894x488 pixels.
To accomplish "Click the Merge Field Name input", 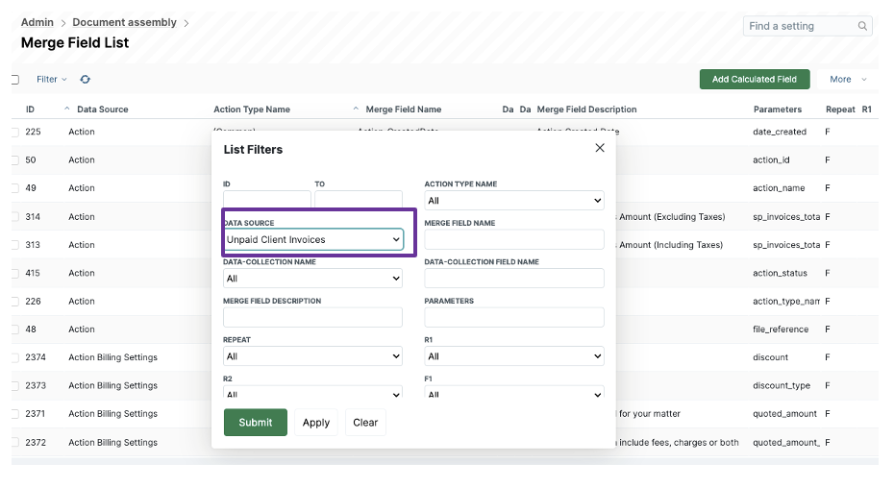I will point(513,239).
